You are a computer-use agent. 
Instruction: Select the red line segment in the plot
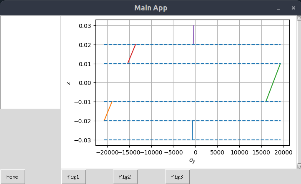(132, 54)
